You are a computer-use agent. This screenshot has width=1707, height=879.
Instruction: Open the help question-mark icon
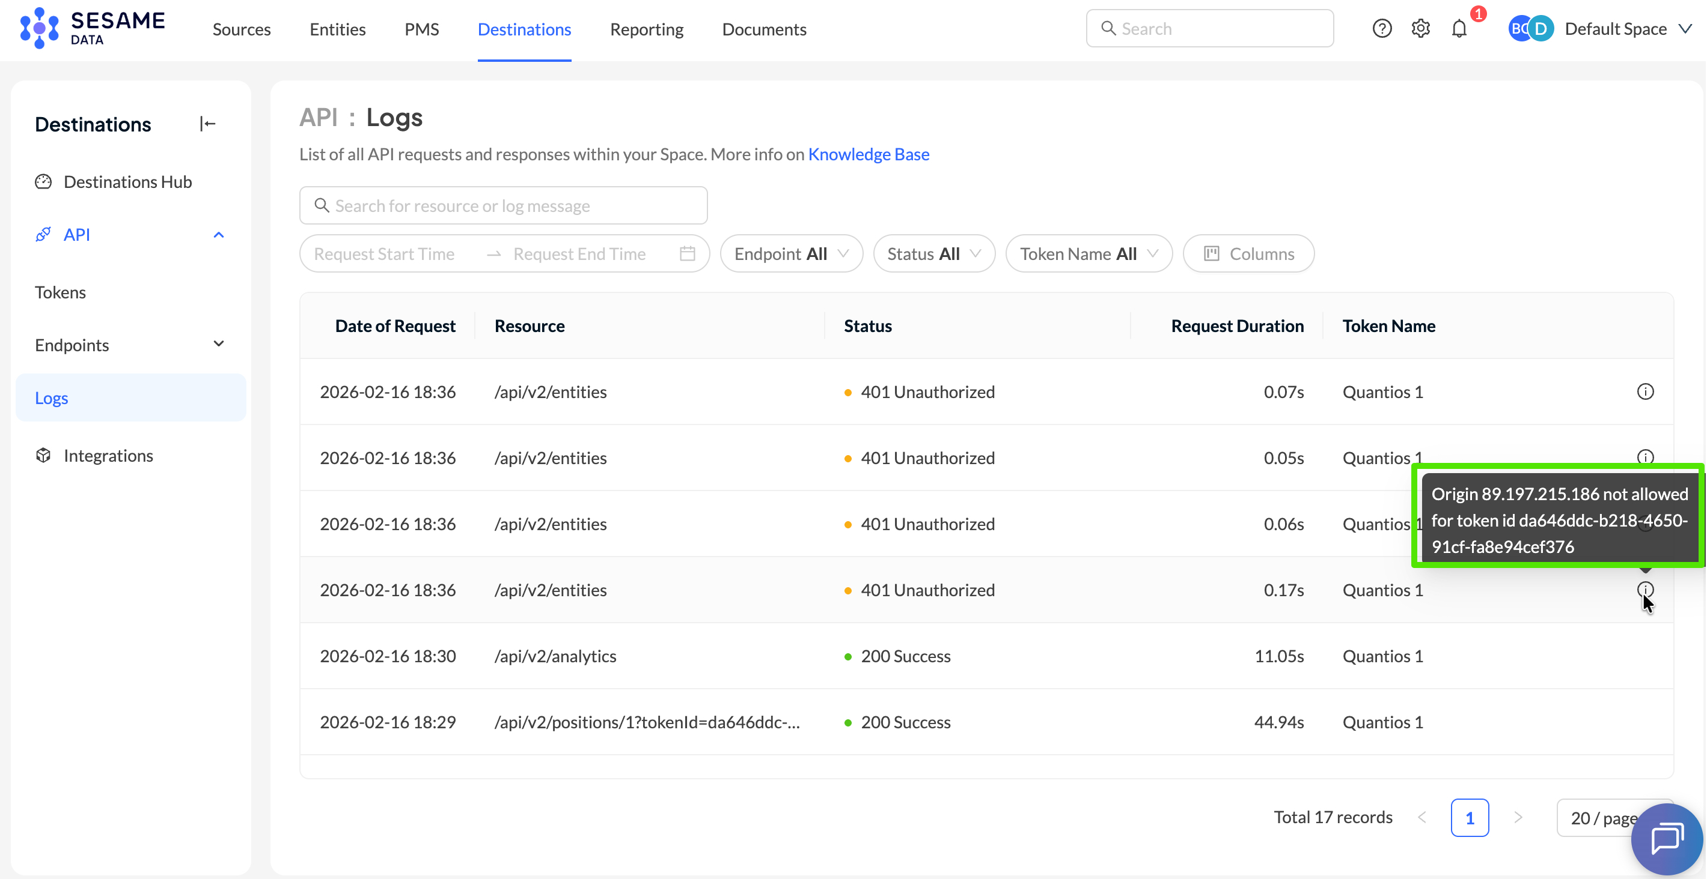1382,28
